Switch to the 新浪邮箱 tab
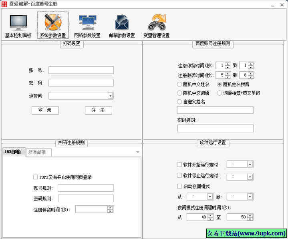 coord(39,153)
